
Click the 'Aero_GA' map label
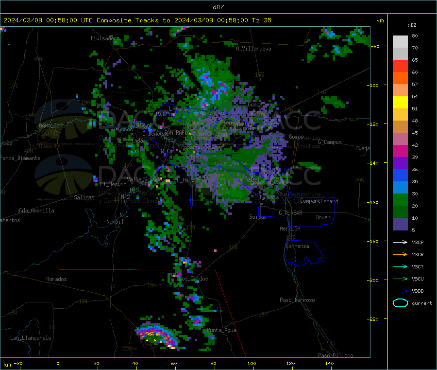(290, 229)
